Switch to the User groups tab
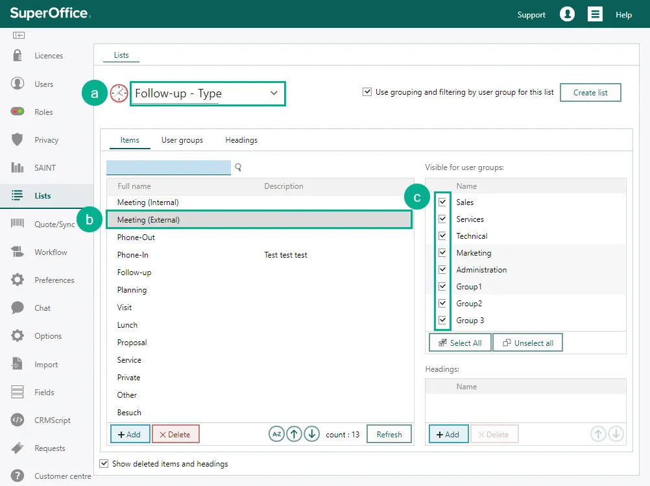650x486 pixels. 182,140
